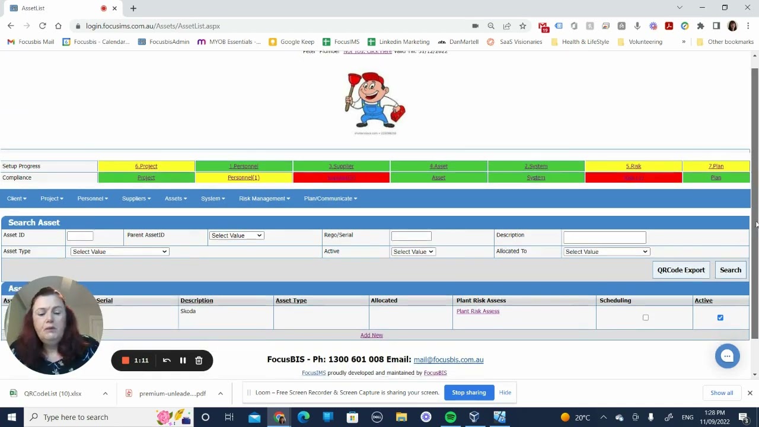Click the mail@focusbis.com.au email link
This screenshot has width=759, height=427.
(x=448, y=360)
